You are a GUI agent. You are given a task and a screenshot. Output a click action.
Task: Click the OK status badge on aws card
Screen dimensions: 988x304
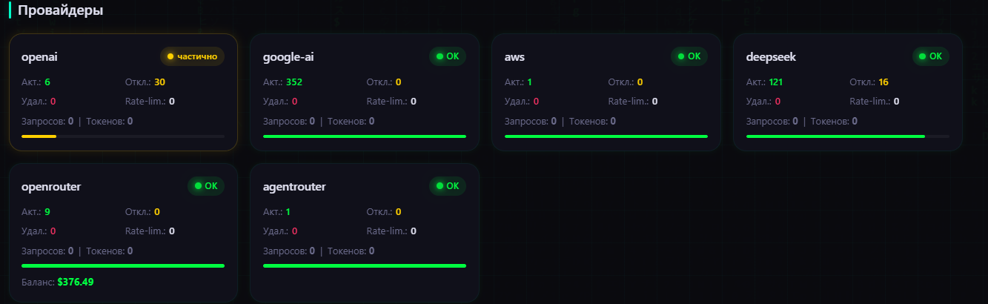(689, 56)
